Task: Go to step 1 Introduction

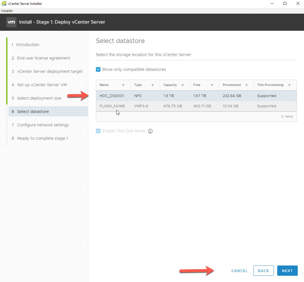Action: [26, 45]
